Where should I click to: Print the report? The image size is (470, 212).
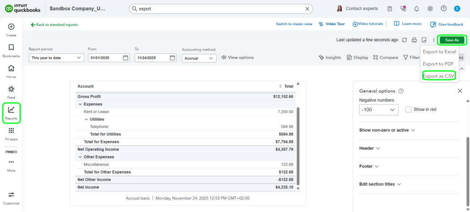click(x=414, y=40)
